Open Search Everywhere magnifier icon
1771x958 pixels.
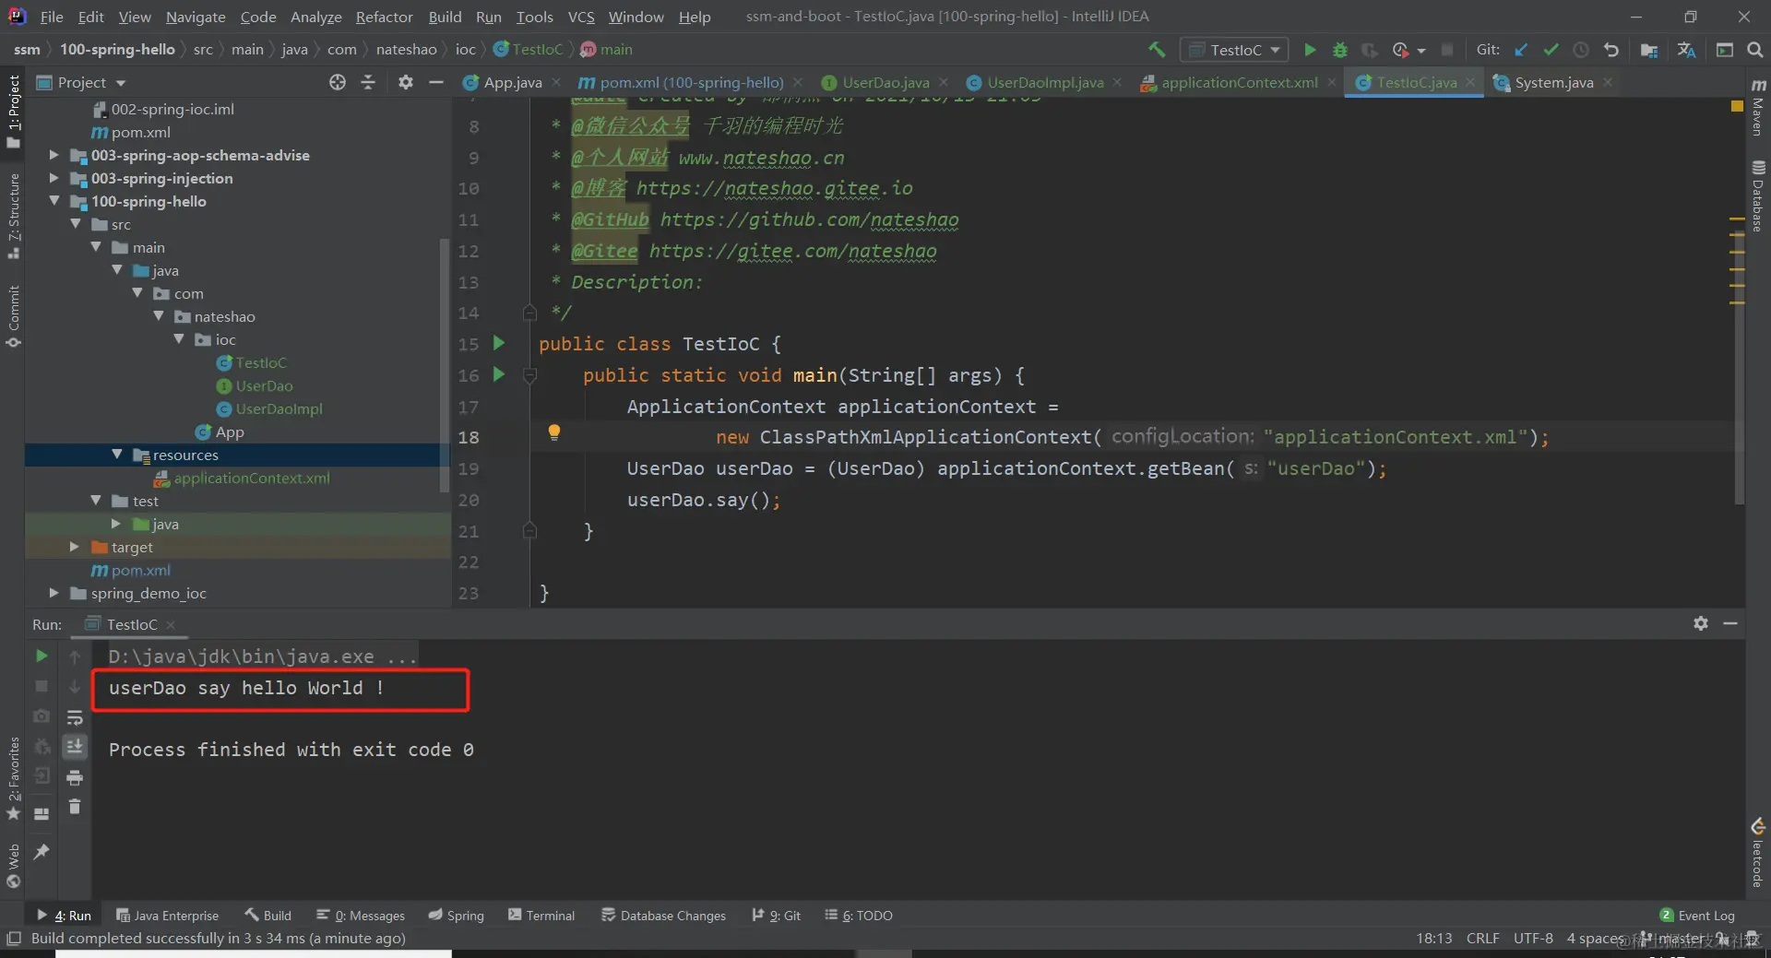pyautogui.click(x=1755, y=50)
